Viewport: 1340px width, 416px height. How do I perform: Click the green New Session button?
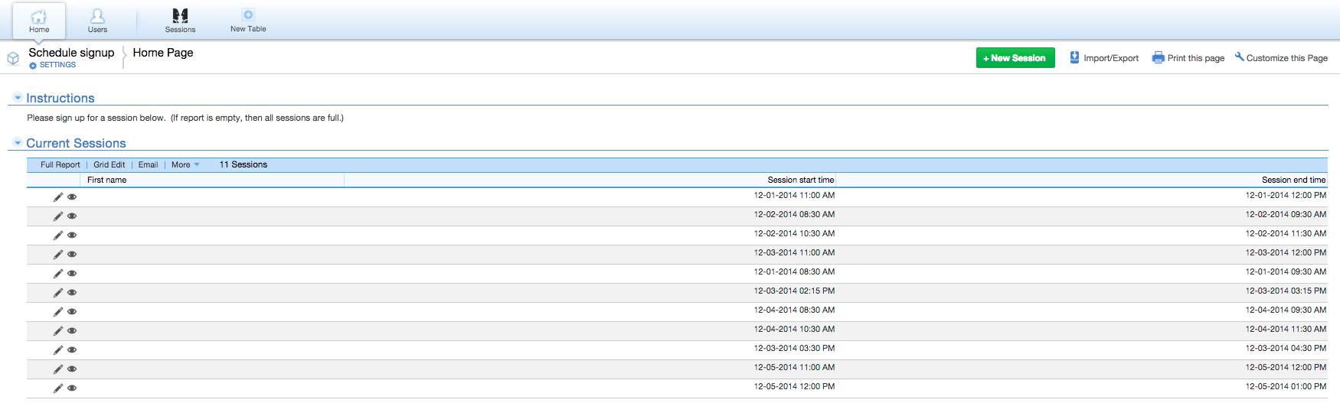click(1015, 58)
